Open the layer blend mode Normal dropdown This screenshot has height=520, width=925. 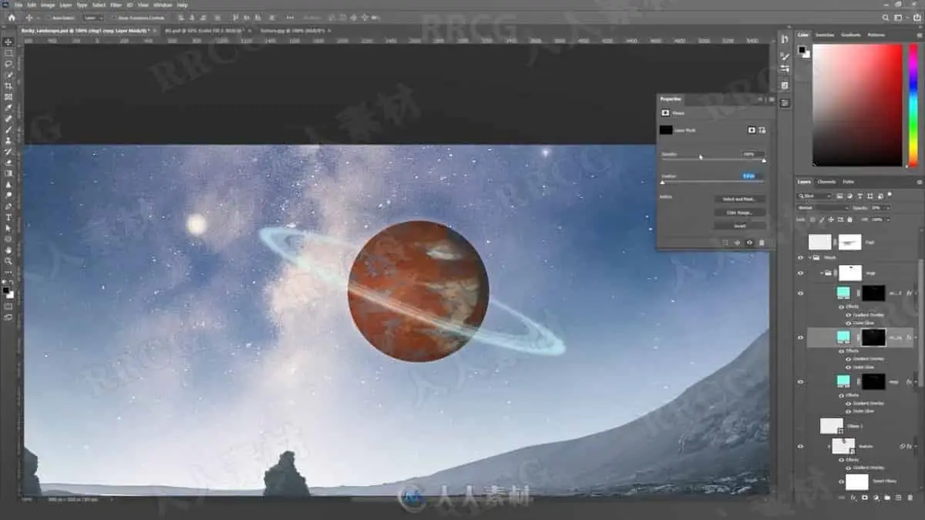click(824, 208)
